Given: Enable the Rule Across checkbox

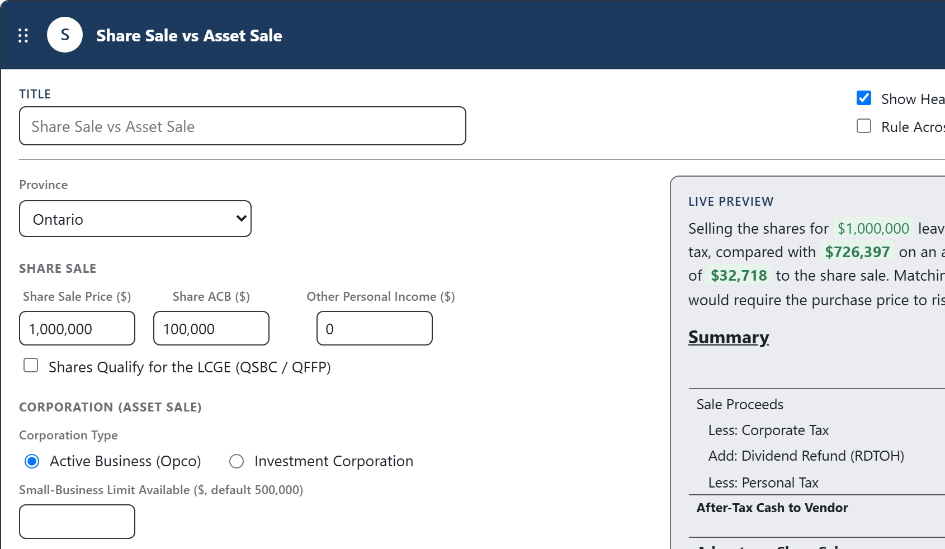Looking at the screenshot, I should click(x=864, y=126).
